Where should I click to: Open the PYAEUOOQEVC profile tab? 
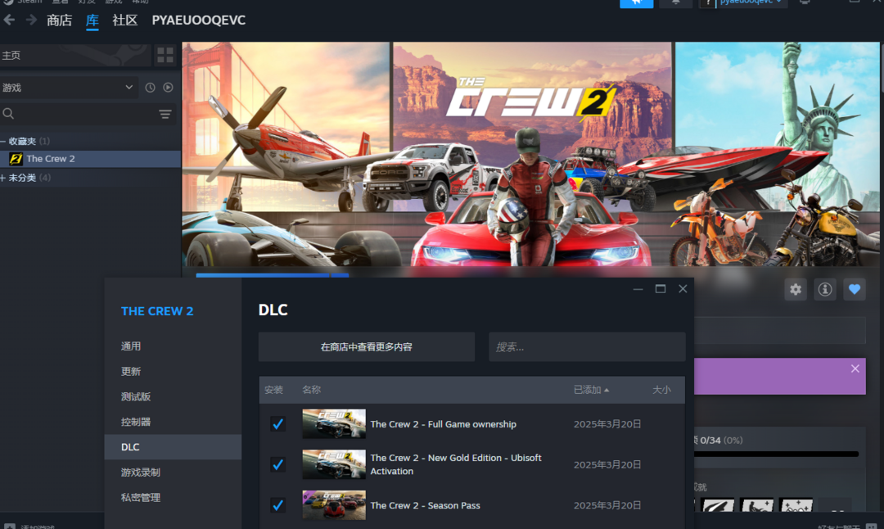pos(198,20)
